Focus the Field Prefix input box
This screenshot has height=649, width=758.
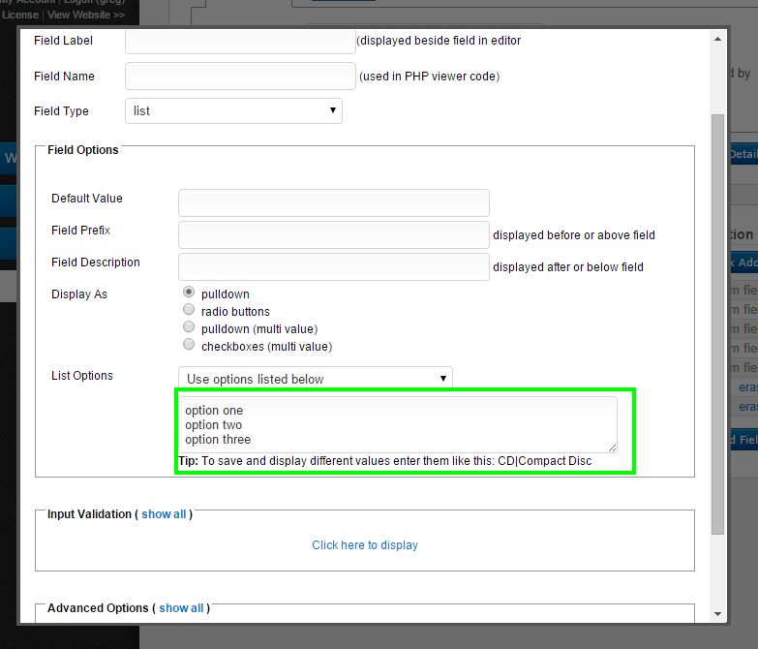(333, 234)
